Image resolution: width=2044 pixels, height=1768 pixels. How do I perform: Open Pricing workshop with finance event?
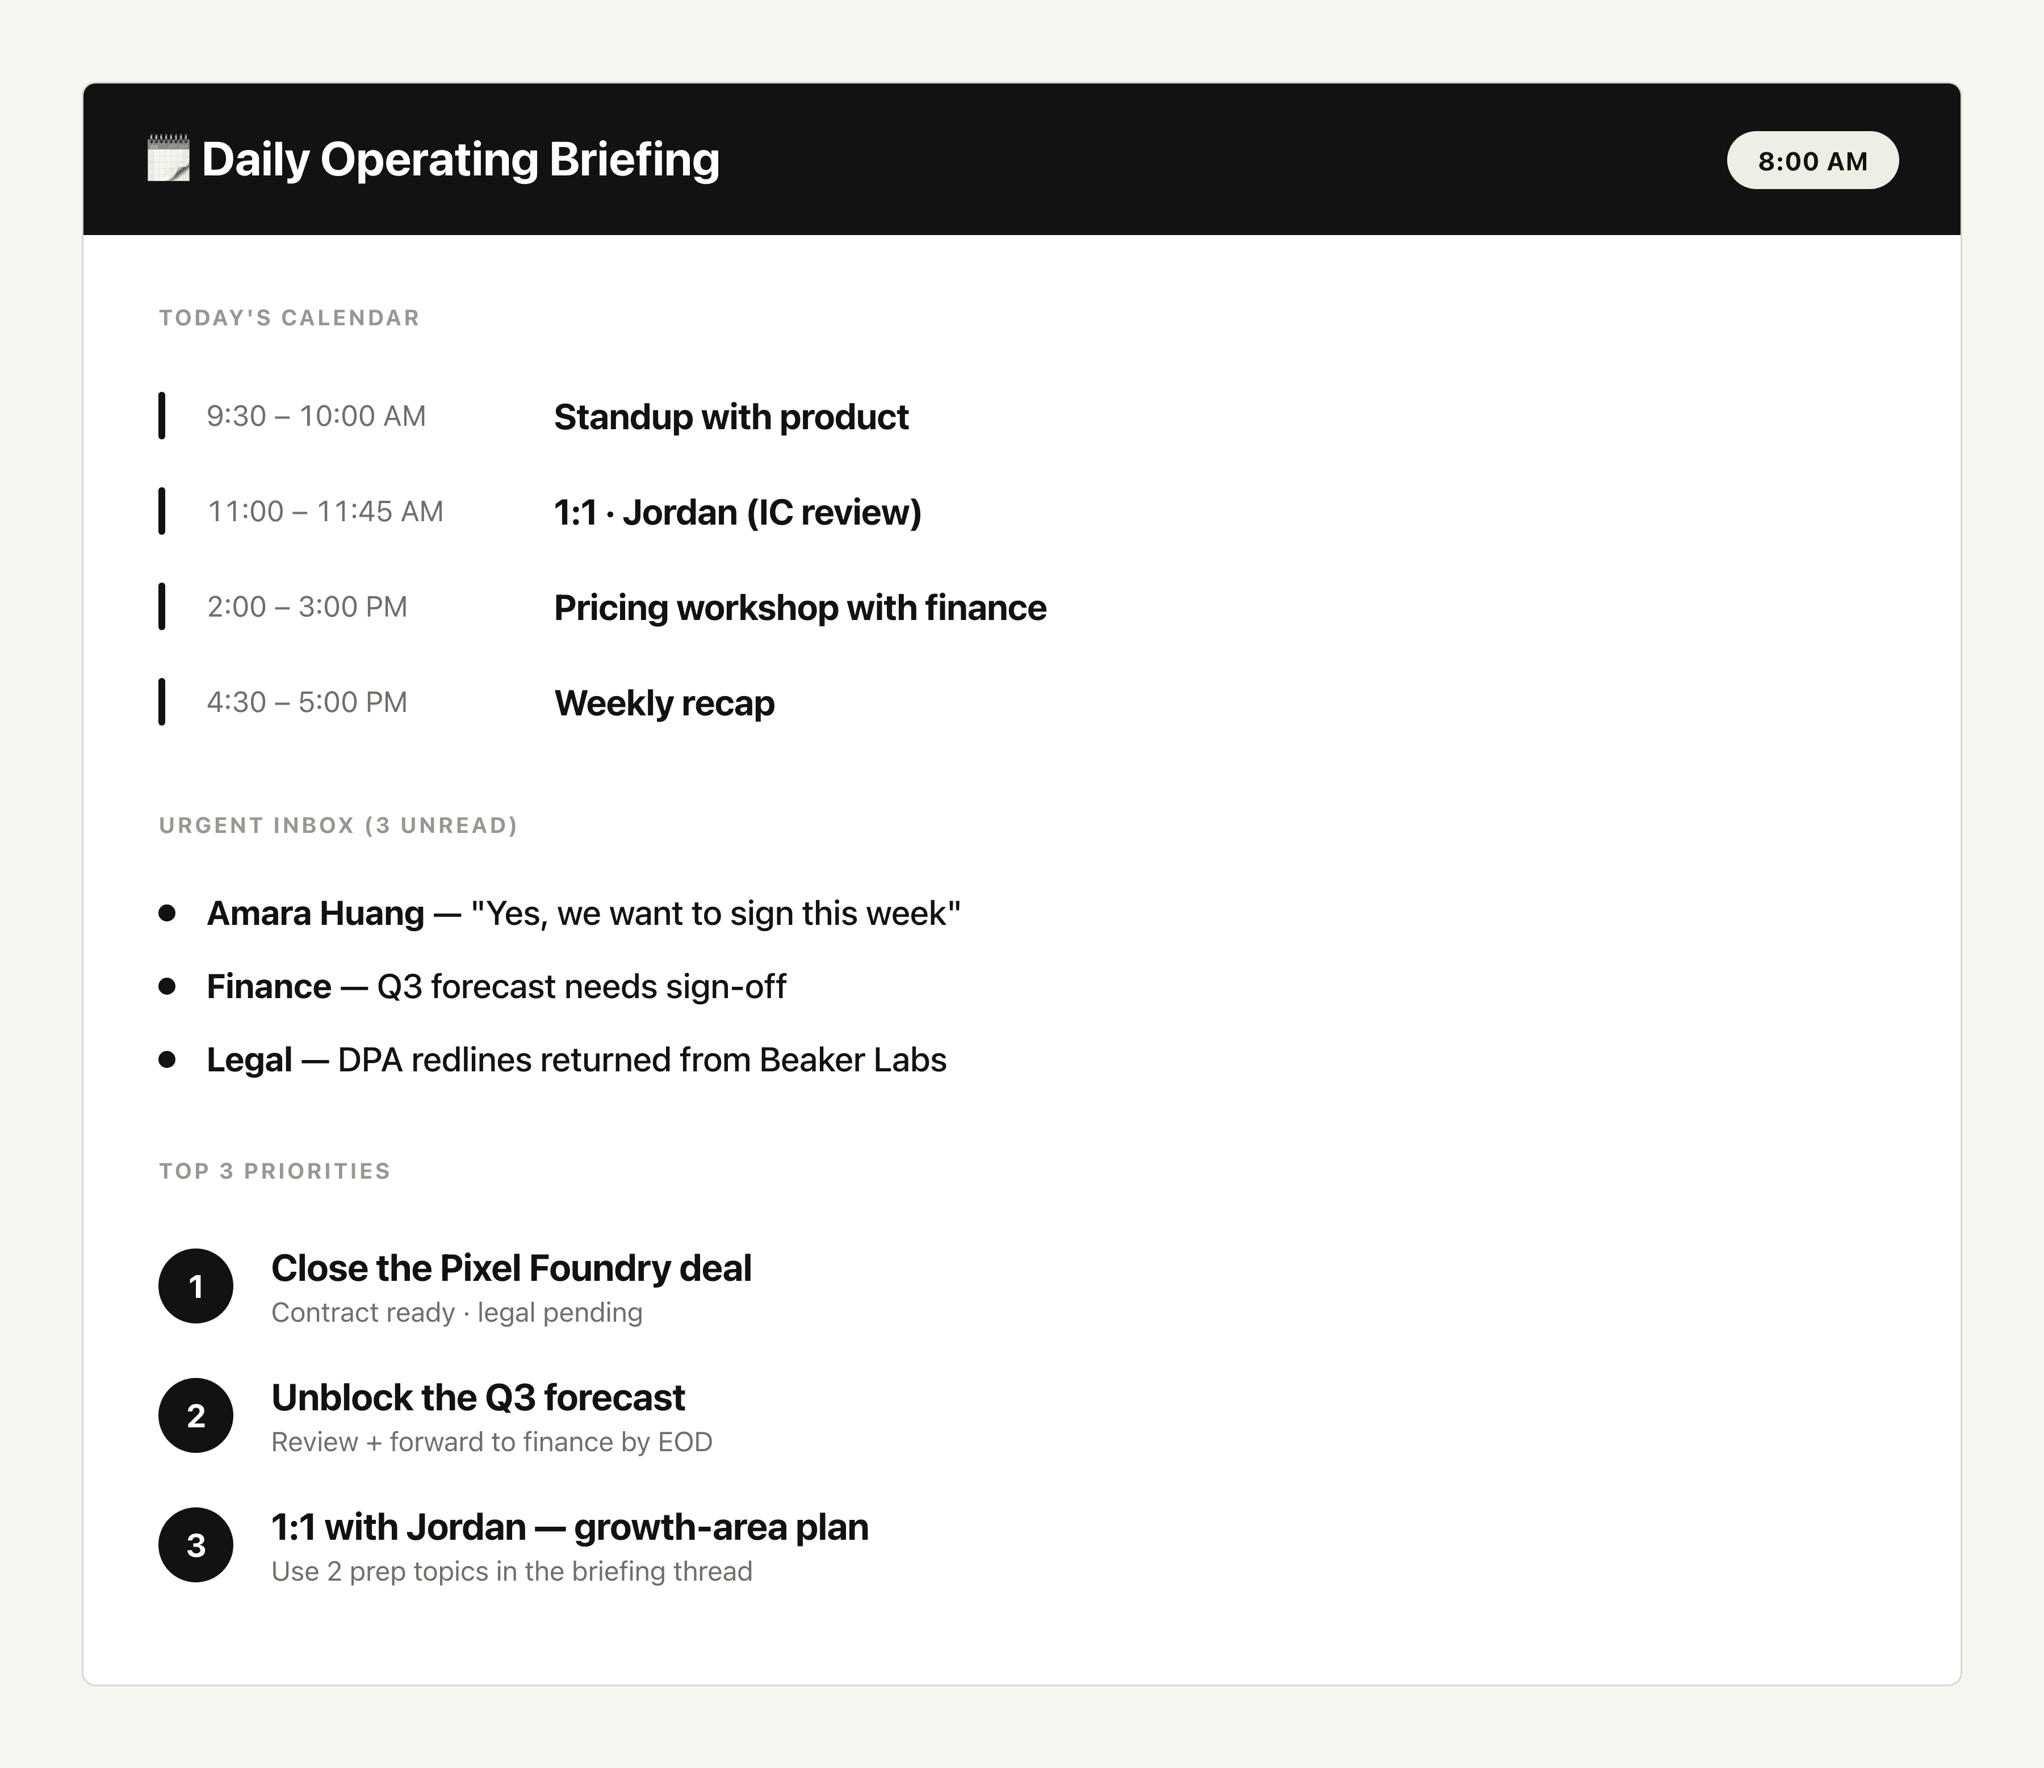click(x=800, y=608)
